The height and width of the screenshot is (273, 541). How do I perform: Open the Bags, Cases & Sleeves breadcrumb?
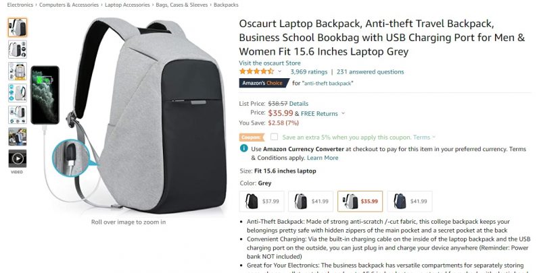[x=182, y=5]
